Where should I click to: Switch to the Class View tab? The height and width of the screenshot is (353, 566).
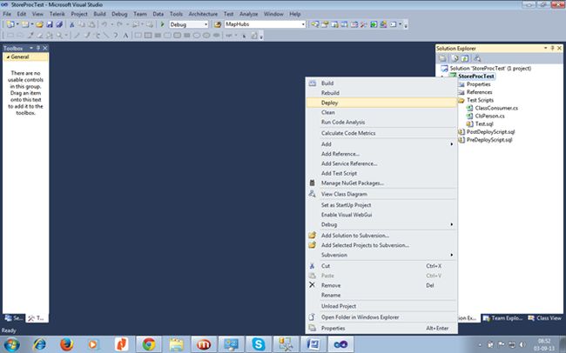545,318
